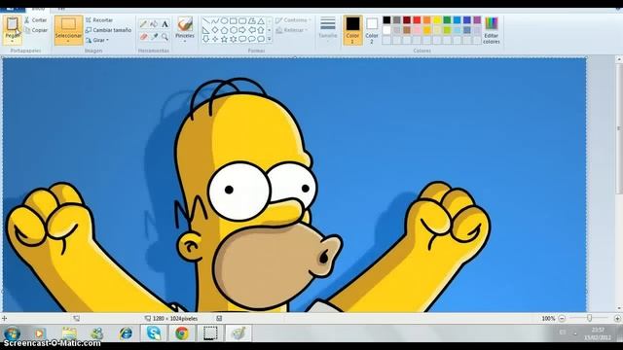Choose the Triangle shape
This screenshot has height=350, width=623.
pos(261,20)
